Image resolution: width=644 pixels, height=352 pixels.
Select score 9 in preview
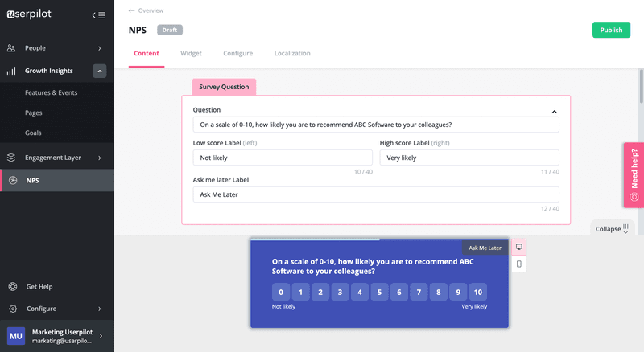tap(458, 292)
